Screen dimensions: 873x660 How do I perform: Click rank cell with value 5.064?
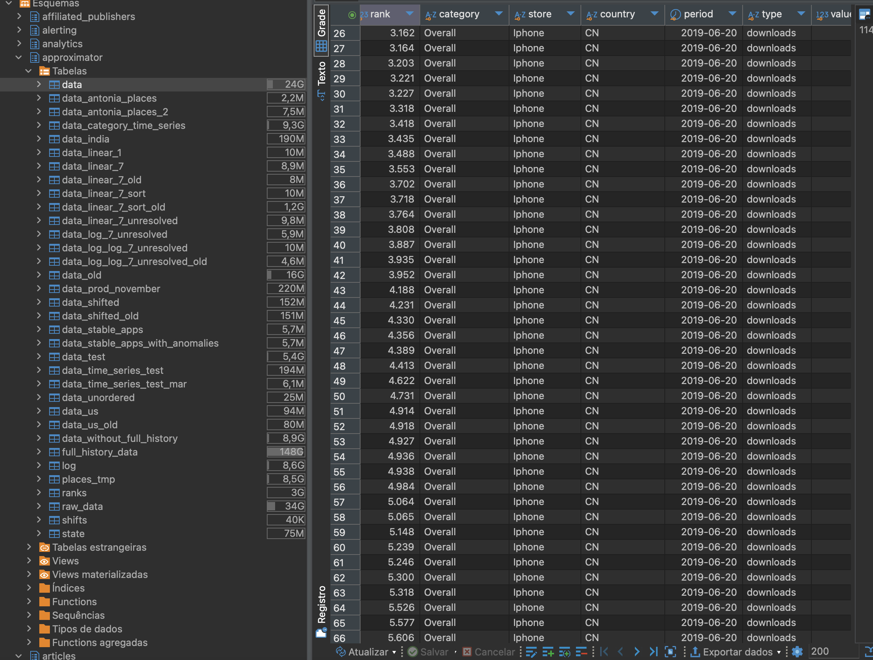coord(390,502)
